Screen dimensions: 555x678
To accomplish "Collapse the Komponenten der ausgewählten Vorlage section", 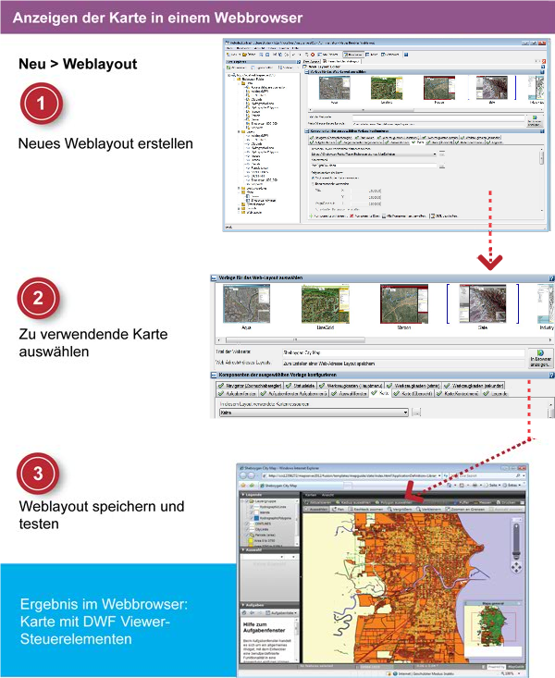I will click(214, 375).
